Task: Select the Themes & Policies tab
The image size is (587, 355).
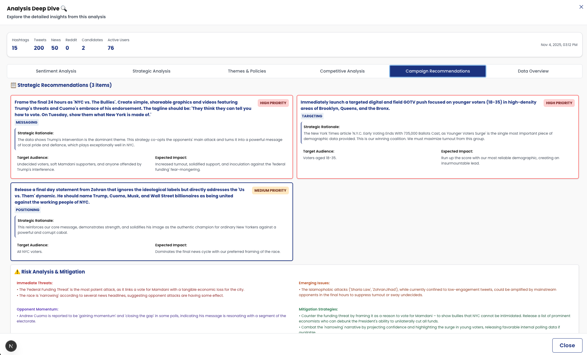Action: coord(247,71)
